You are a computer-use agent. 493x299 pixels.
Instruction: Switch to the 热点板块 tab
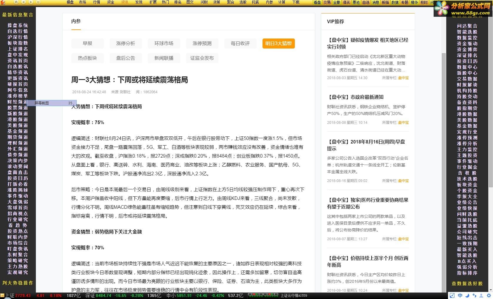pyautogui.click(x=87, y=58)
